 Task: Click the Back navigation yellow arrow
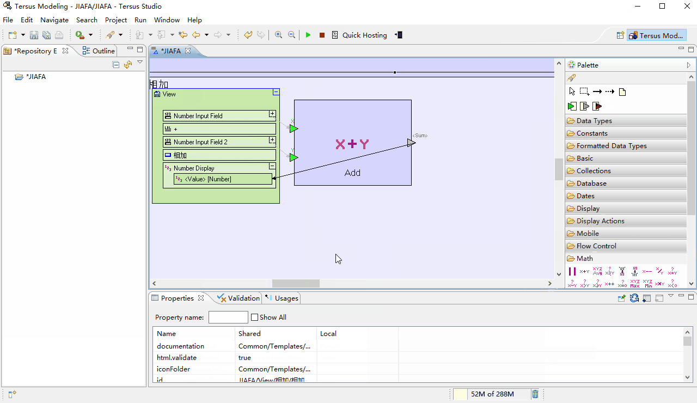196,35
